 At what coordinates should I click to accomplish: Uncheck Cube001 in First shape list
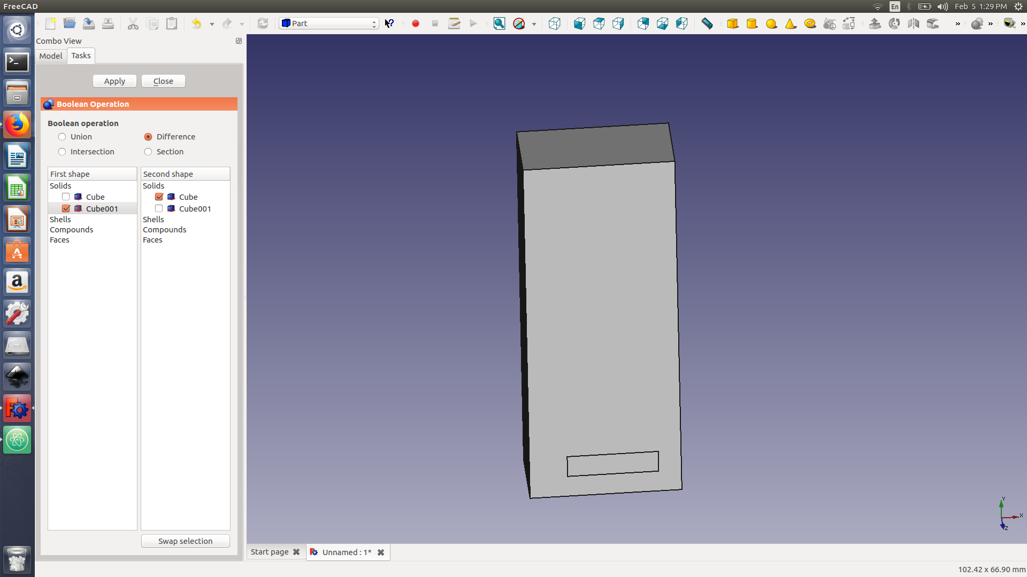66,208
